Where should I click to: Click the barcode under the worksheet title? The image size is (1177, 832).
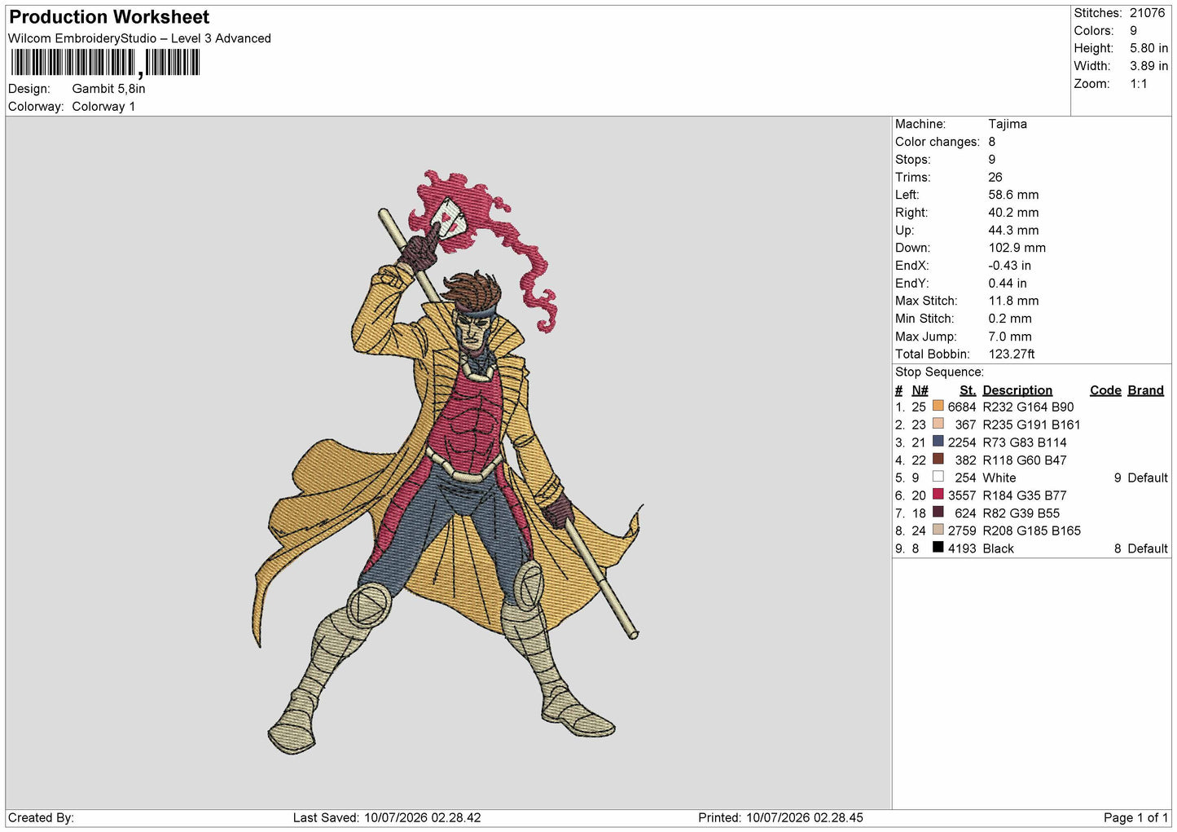[x=105, y=63]
